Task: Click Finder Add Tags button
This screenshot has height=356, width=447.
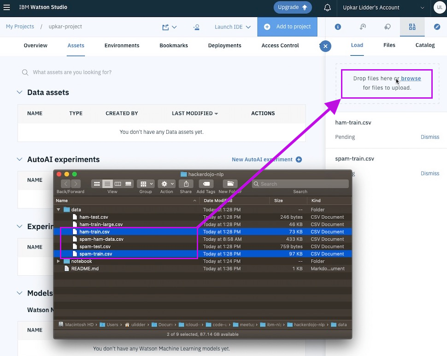Action: [x=206, y=184]
